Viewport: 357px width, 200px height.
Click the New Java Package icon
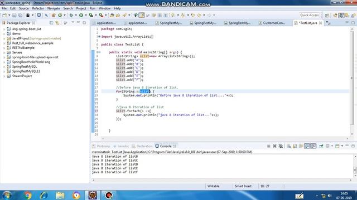tap(54, 15)
